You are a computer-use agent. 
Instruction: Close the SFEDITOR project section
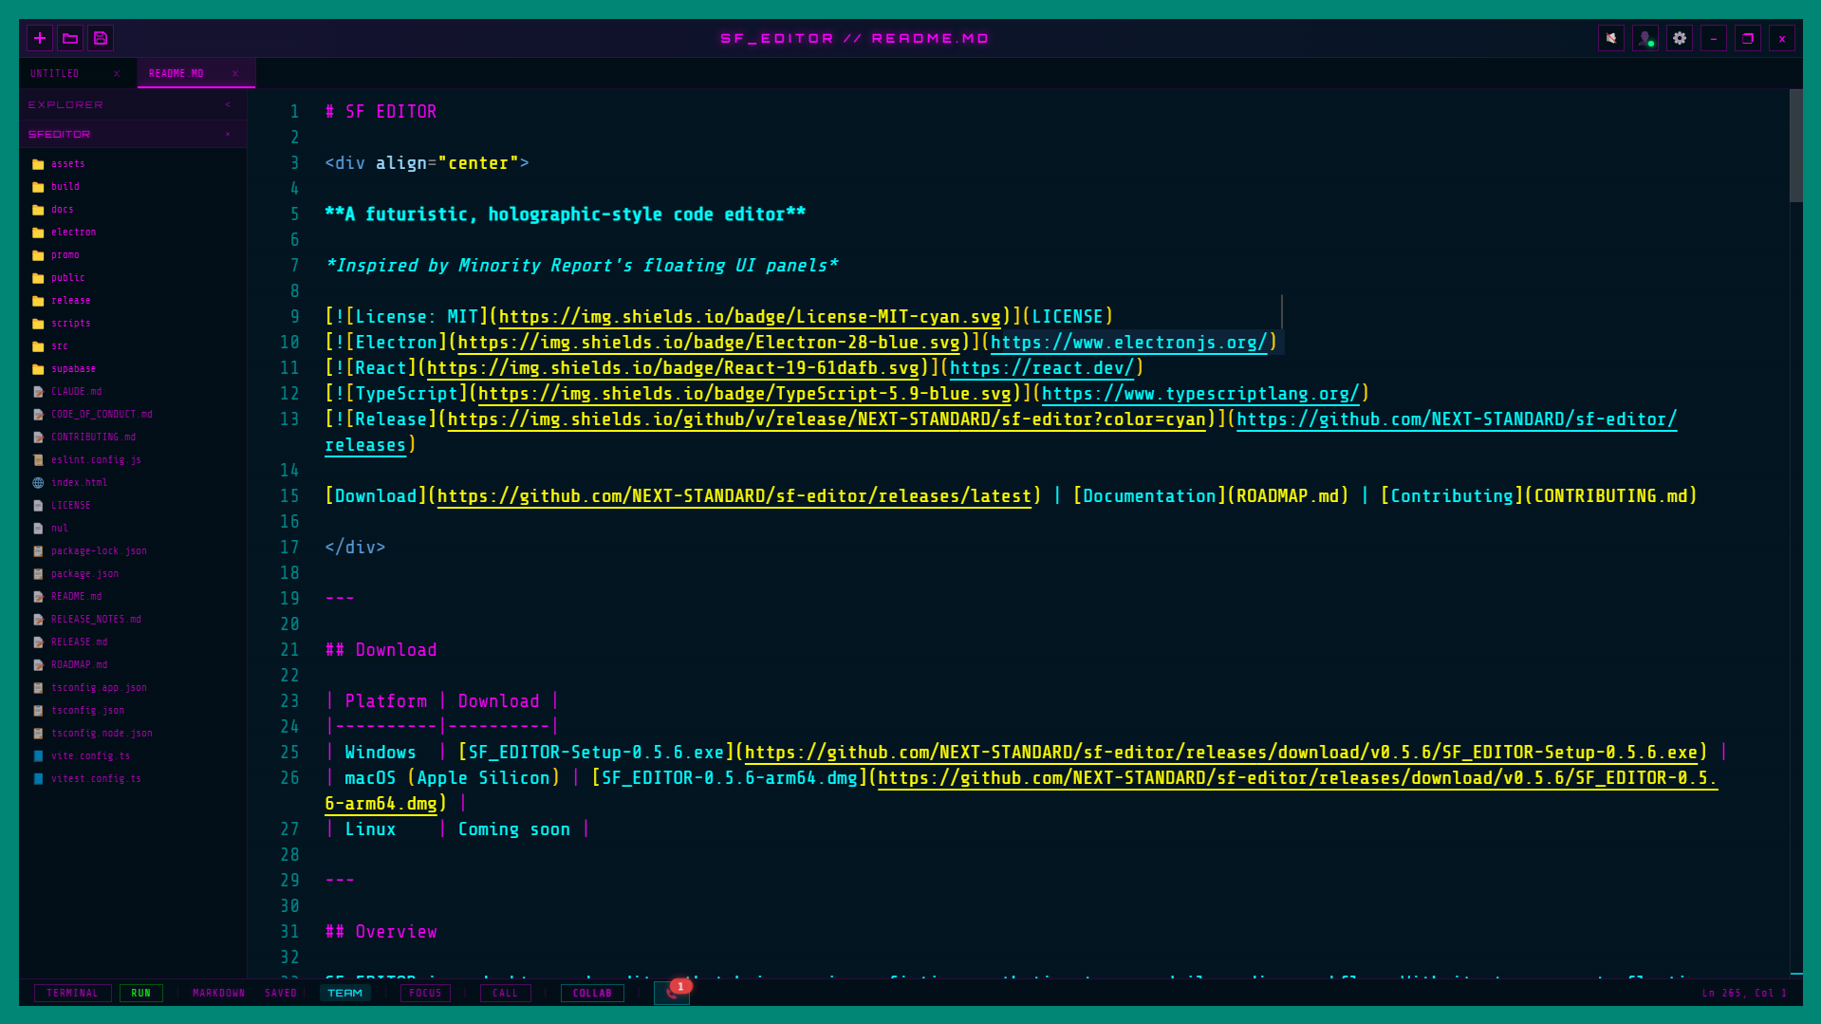pyautogui.click(x=228, y=134)
